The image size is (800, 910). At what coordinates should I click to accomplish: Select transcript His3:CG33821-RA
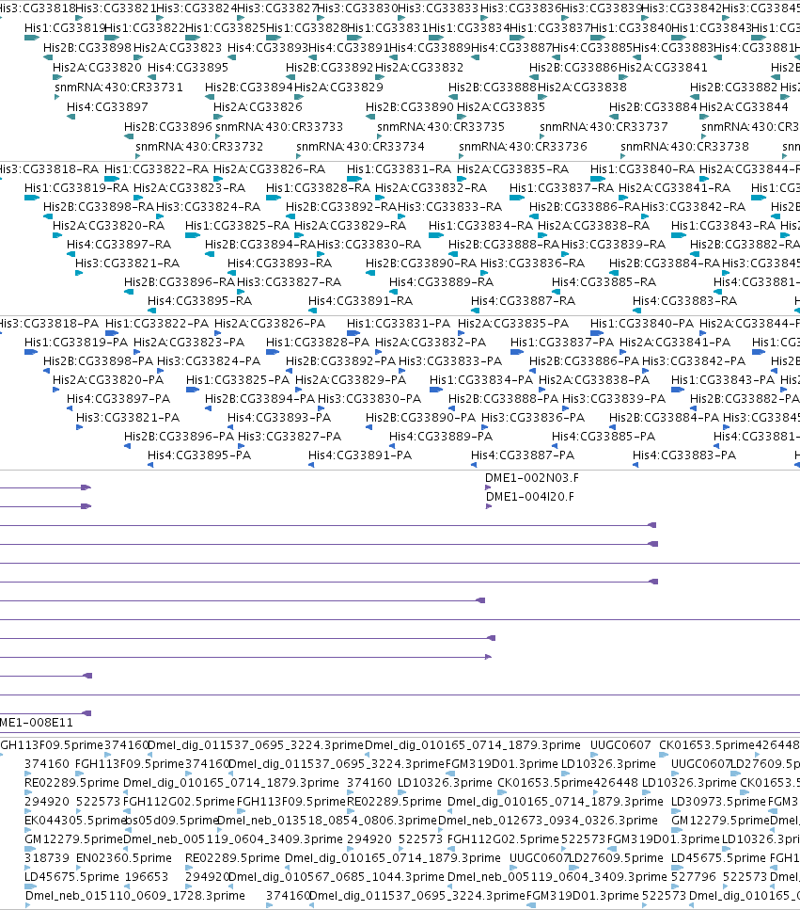coord(128,263)
